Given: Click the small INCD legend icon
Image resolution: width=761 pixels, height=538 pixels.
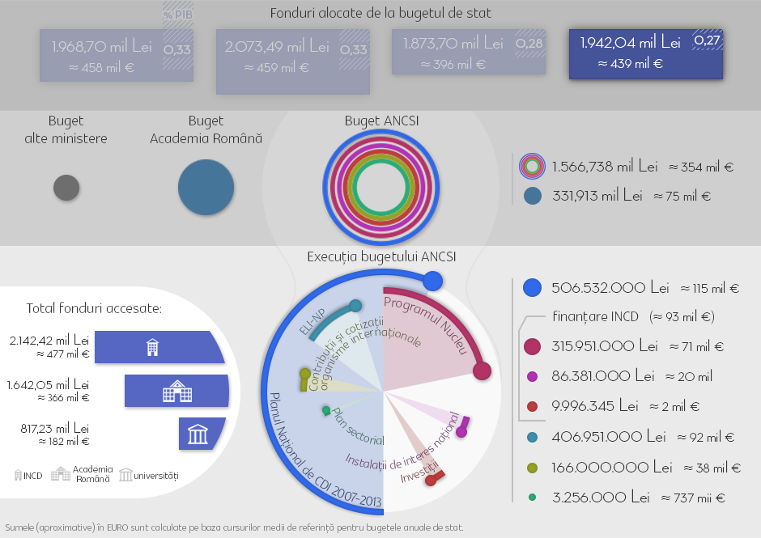Looking at the screenshot, I should pyautogui.click(x=18, y=475).
